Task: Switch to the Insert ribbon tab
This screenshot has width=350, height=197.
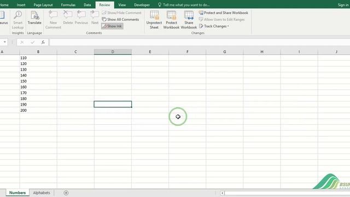Action: tap(21, 5)
